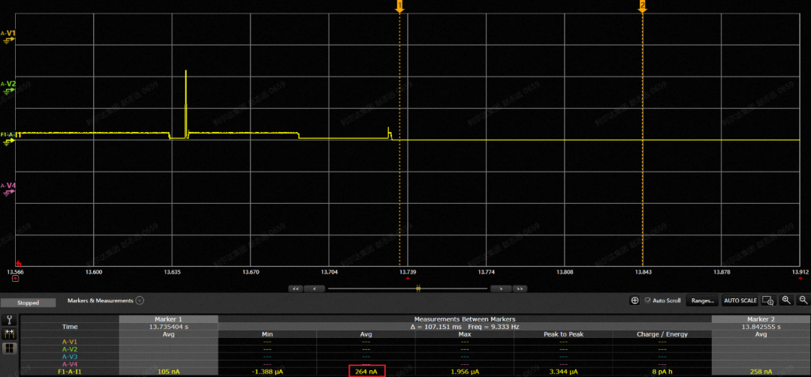811x377 pixels.
Task: Click the grid layout icon in sidebar
Action: pyautogui.click(x=10, y=348)
